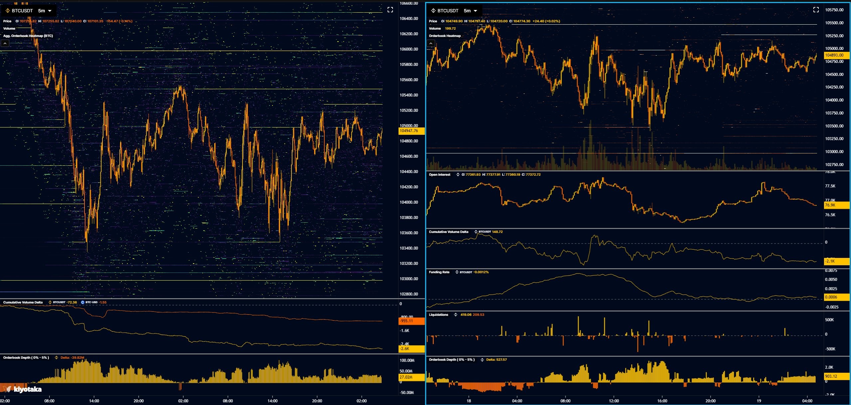Open the BTCUSDT symbol selector on left chart

pyautogui.click(x=22, y=11)
